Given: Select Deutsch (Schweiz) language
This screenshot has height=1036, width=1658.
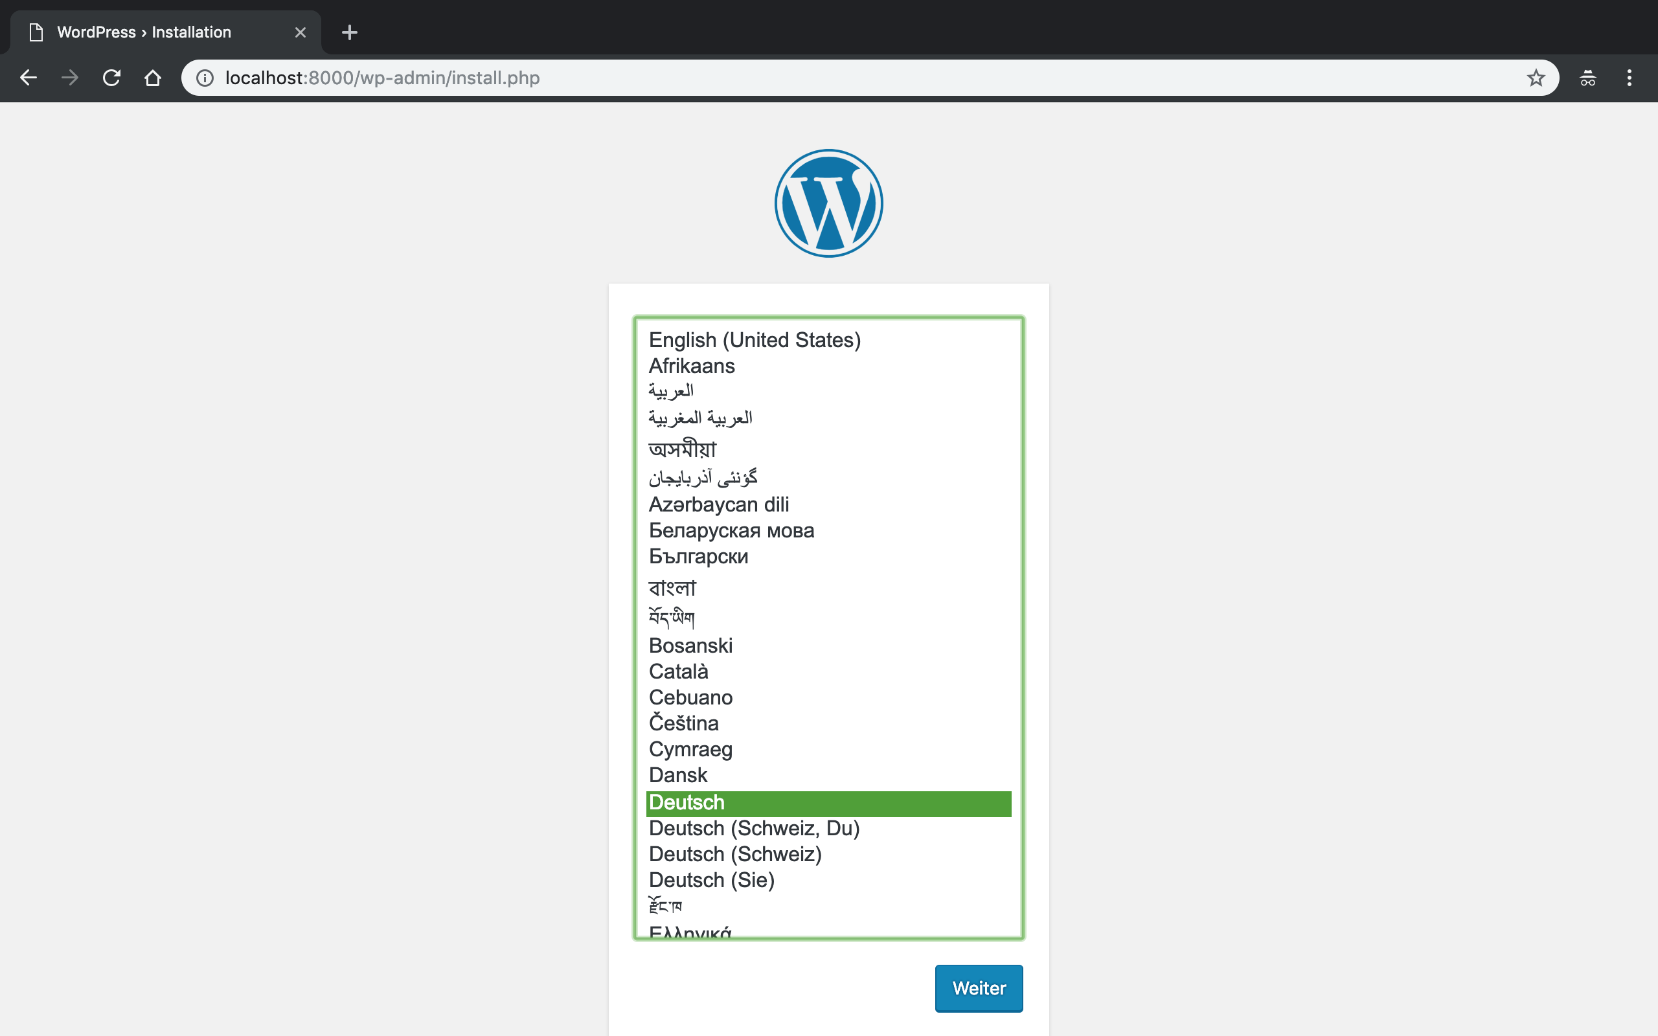Looking at the screenshot, I should coord(828,855).
